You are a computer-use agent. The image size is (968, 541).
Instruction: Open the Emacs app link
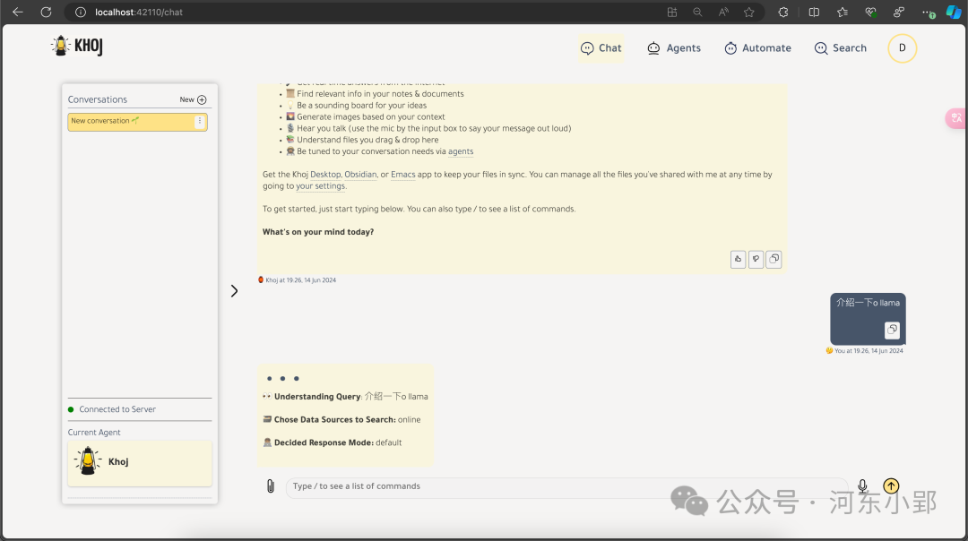(x=403, y=175)
